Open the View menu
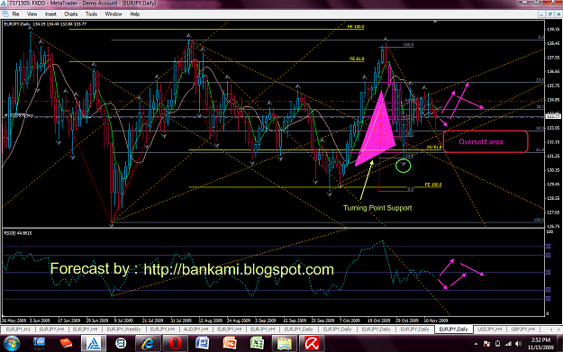 click(32, 14)
